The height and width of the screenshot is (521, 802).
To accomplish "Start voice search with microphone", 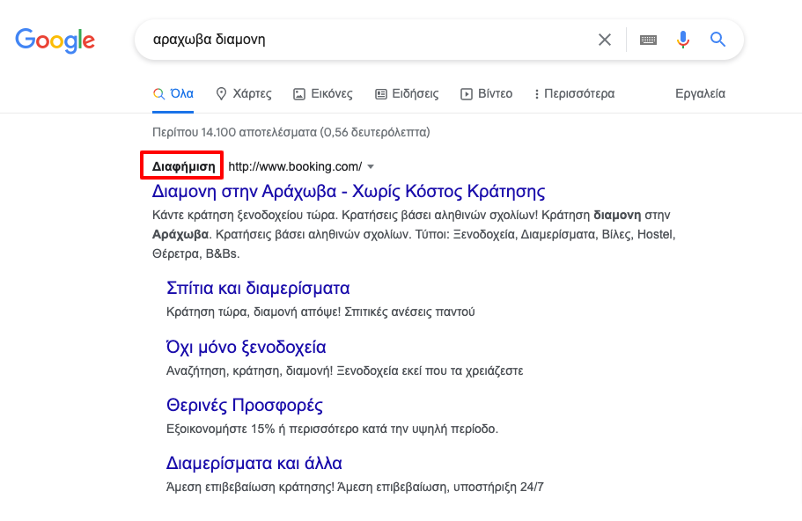I will coord(683,40).
